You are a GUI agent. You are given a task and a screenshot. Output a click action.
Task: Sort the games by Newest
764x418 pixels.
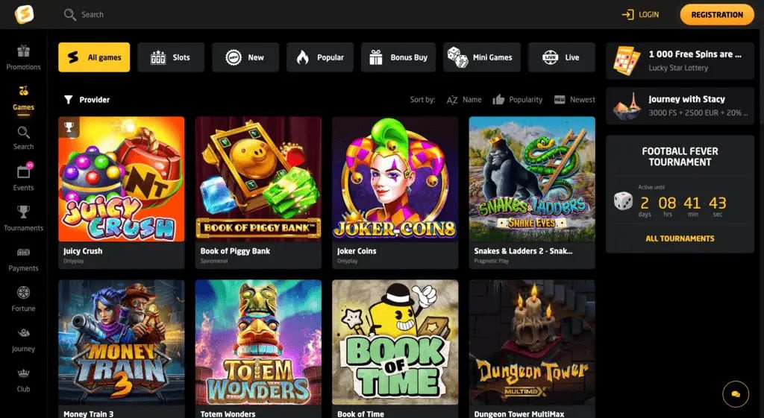click(x=574, y=100)
